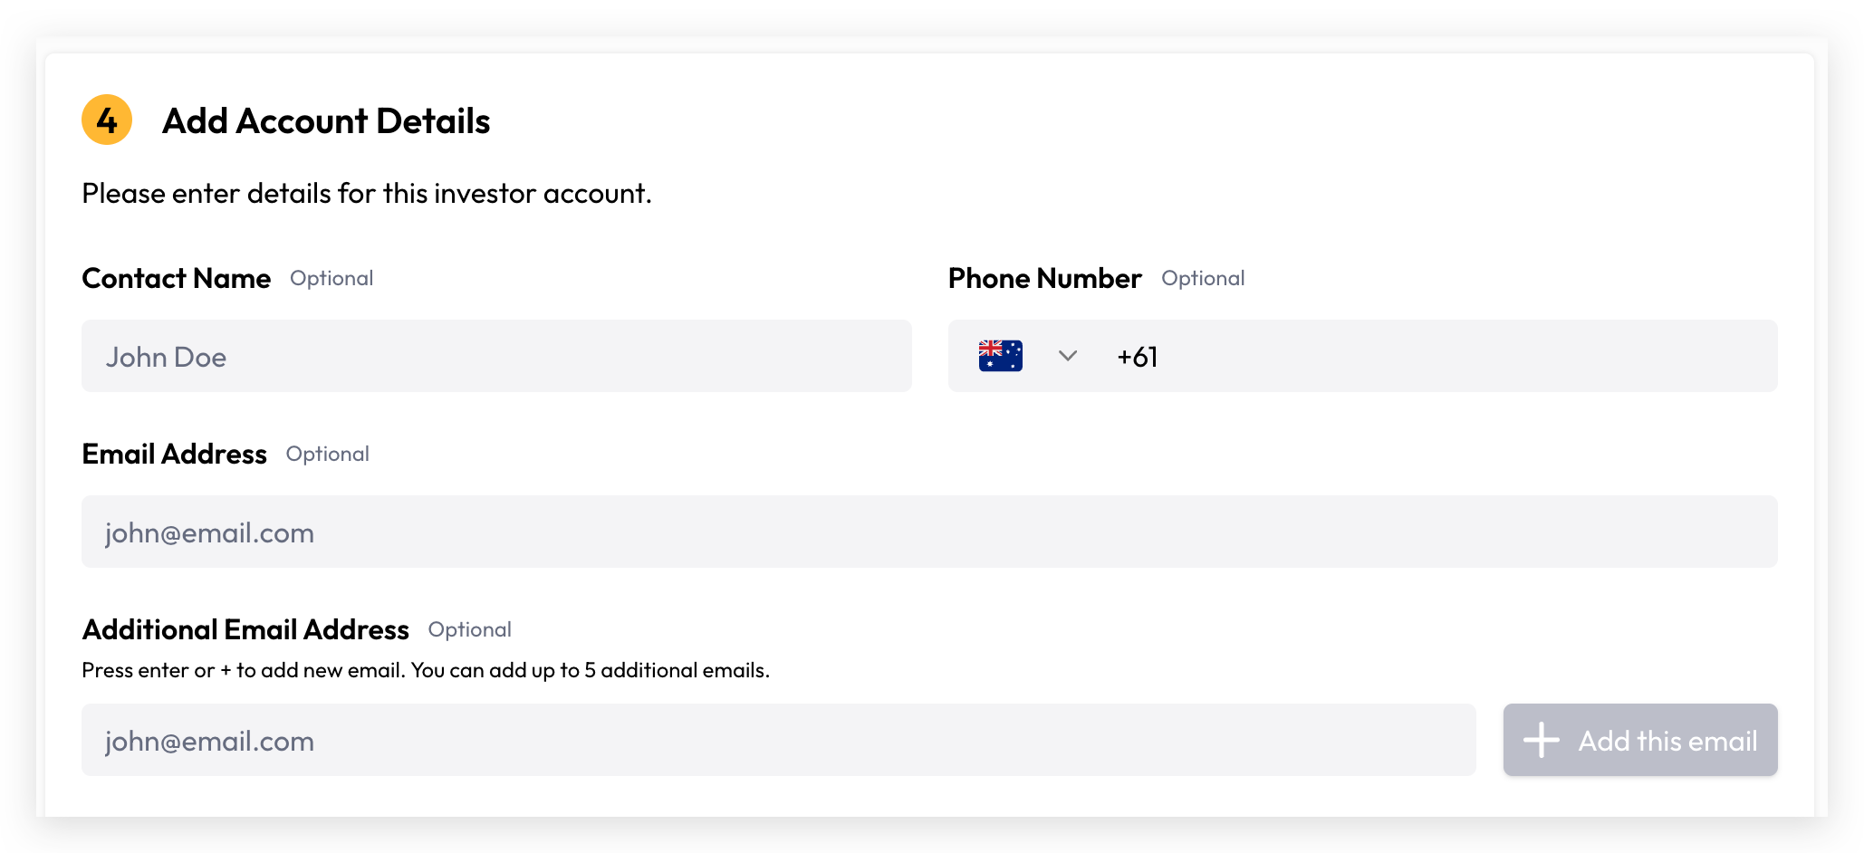Click the Phone Number label
1864x853 pixels.
tap(1044, 278)
